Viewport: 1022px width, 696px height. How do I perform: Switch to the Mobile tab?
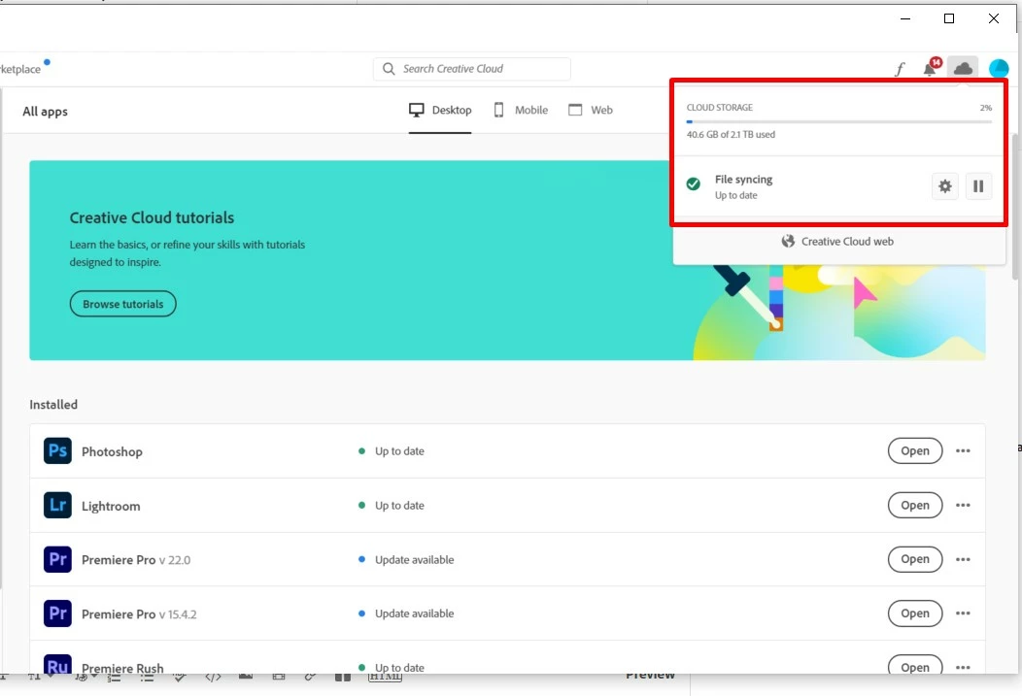coord(521,110)
